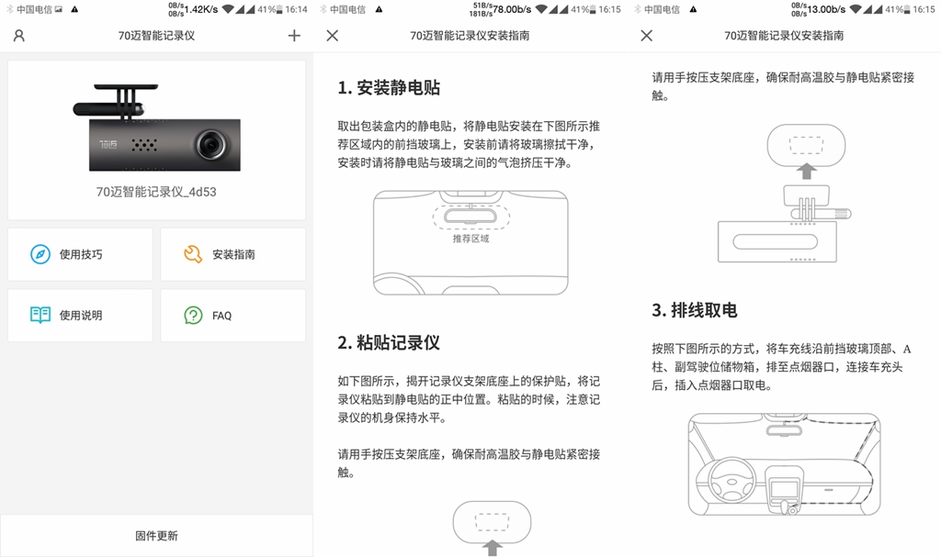This screenshot has height=557, width=941.
Task: Tap the 78.00b/s network speed indicator
Action: [x=512, y=9]
